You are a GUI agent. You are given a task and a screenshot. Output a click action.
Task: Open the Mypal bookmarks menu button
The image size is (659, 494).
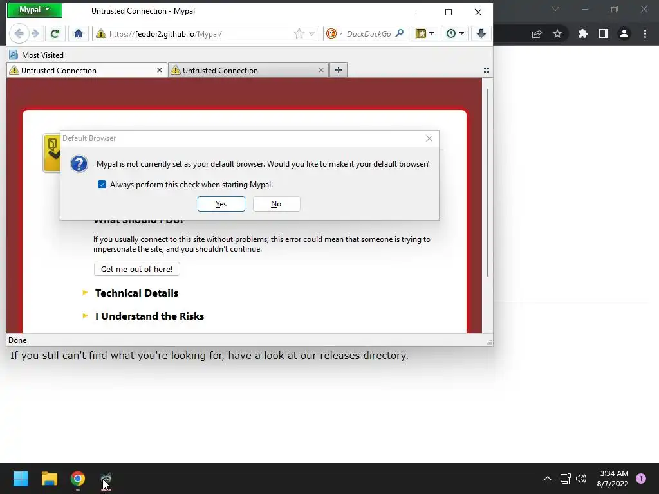point(424,33)
